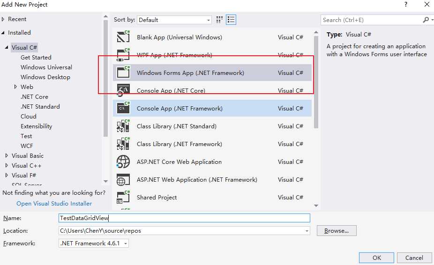Click the category tree scroll down arrow

(x=105, y=182)
